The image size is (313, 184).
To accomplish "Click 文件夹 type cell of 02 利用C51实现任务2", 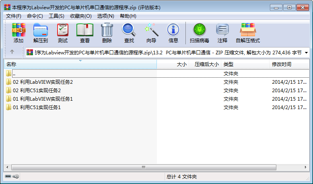I will click(x=231, y=91).
